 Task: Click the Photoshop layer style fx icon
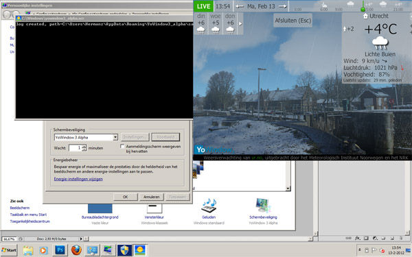pyautogui.click(x=357, y=238)
